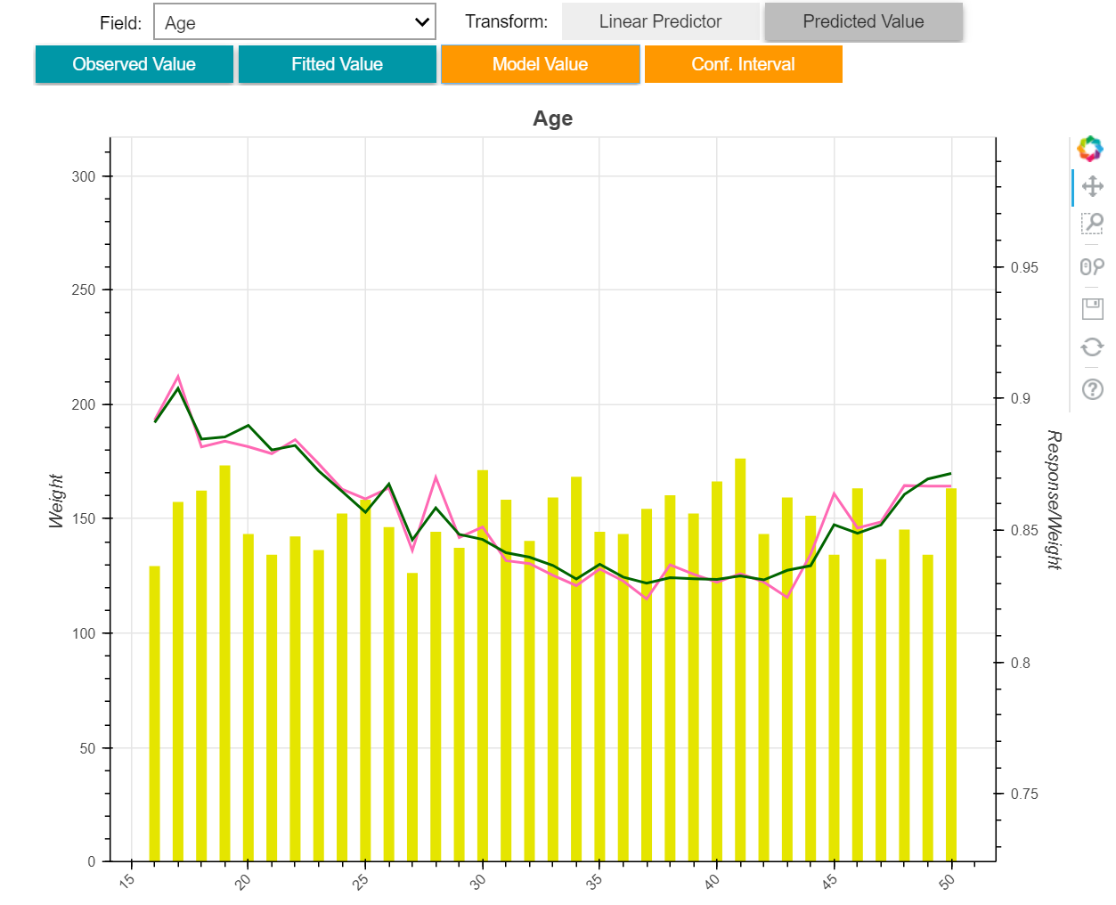Click the 0.95 tick on right axis

[x=1024, y=267]
